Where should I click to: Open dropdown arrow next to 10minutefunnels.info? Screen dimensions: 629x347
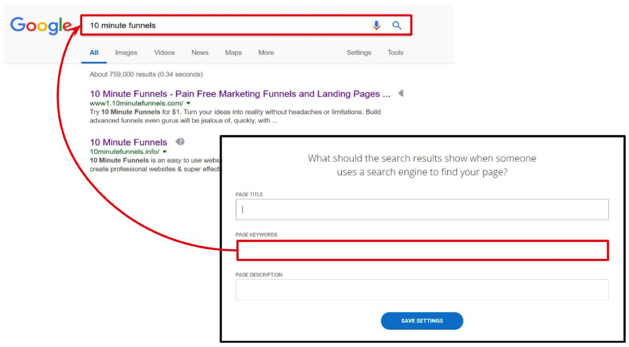point(164,151)
